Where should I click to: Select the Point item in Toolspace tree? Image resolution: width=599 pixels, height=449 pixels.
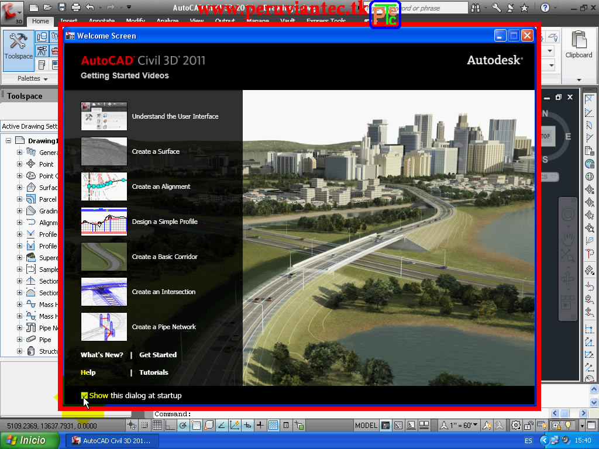coord(46,164)
